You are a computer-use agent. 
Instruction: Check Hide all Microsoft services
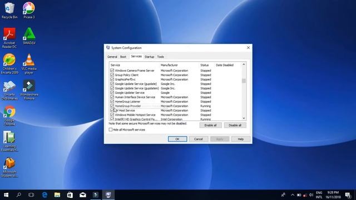(111, 129)
